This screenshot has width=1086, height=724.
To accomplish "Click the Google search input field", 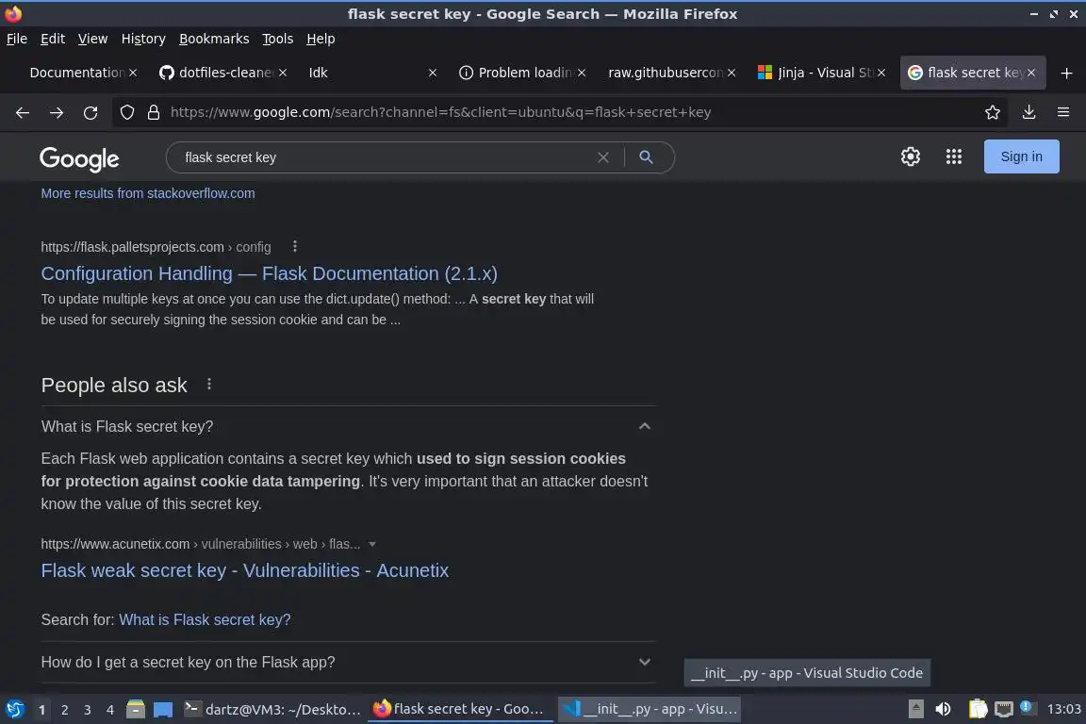I will pos(385,157).
